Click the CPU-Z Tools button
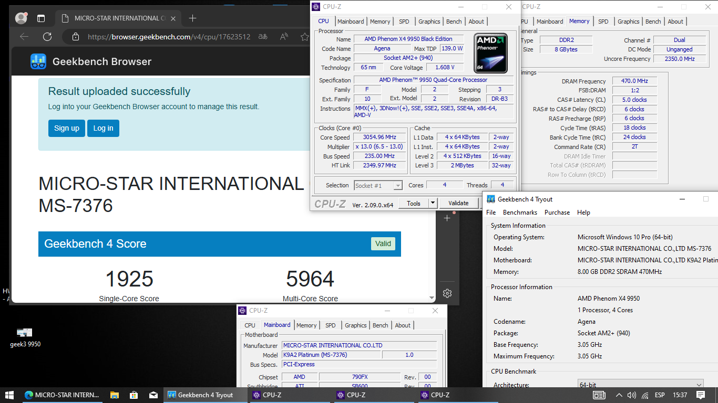 point(414,203)
